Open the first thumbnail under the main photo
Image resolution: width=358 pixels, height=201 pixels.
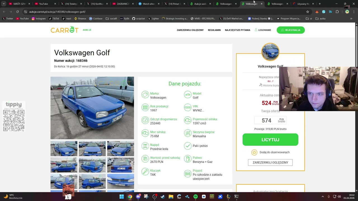pyautogui.click(x=64, y=149)
